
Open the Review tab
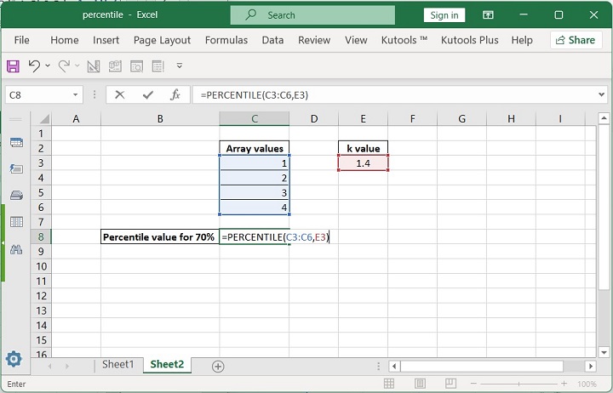pyautogui.click(x=314, y=40)
